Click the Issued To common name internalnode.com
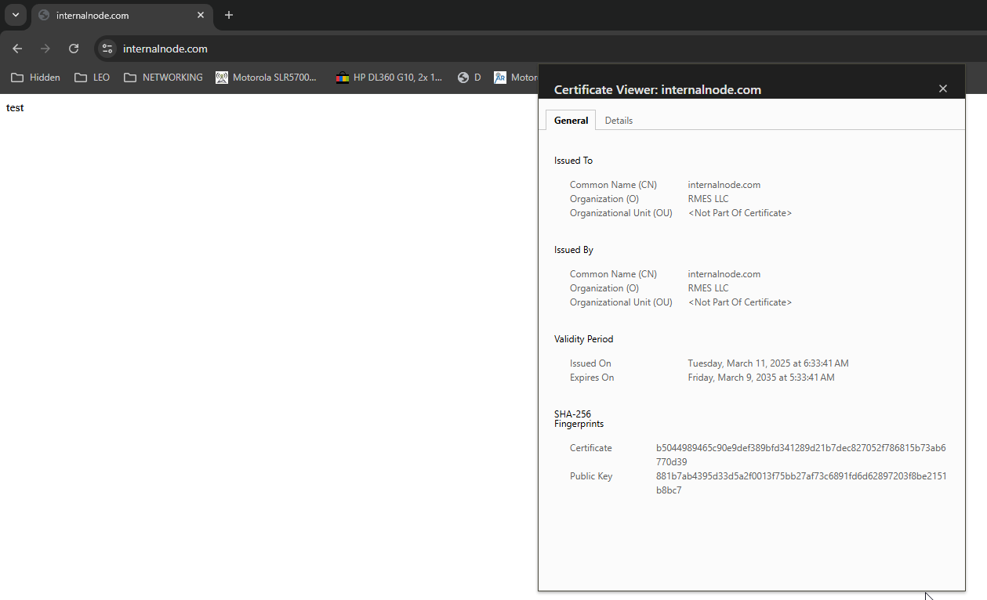 tap(724, 185)
